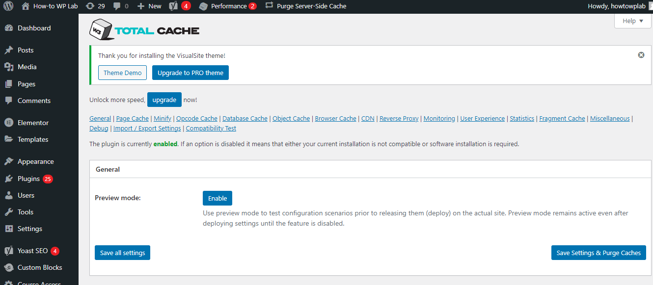Jump to the Fragment Cache section link
The image size is (653, 285).
click(562, 118)
